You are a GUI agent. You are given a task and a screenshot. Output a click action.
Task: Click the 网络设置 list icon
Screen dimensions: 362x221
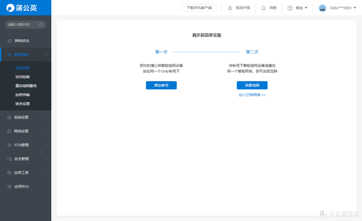[9, 131]
